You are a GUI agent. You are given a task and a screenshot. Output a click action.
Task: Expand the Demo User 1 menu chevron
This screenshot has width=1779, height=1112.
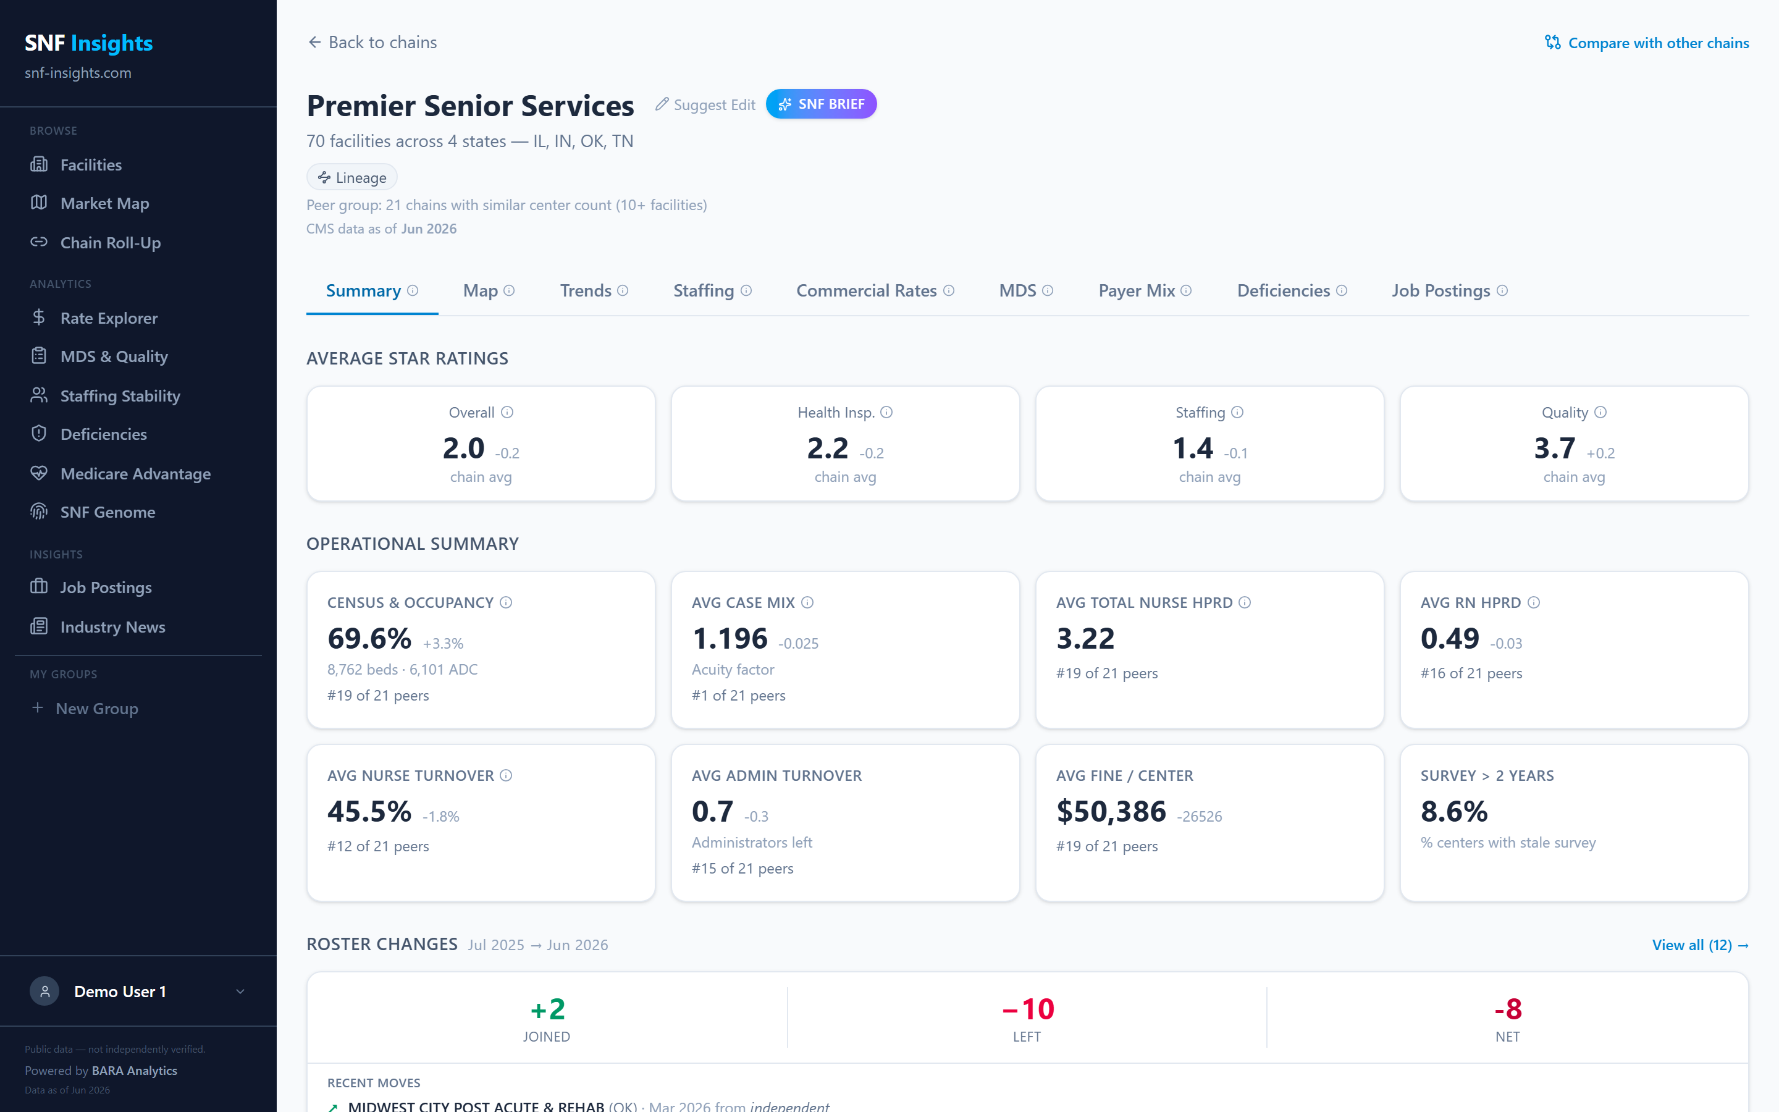pyautogui.click(x=240, y=992)
